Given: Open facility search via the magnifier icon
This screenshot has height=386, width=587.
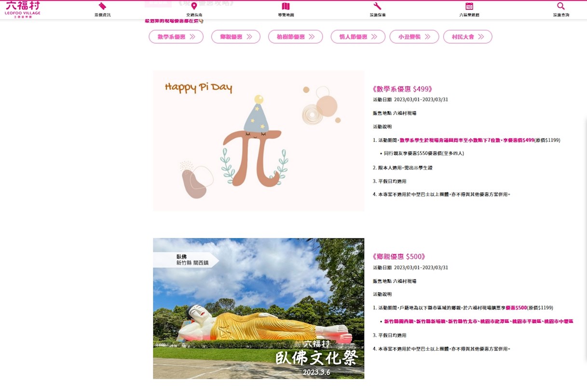Looking at the screenshot, I should point(560,6).
